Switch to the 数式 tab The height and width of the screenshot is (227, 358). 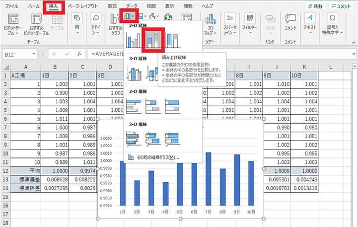112,6
